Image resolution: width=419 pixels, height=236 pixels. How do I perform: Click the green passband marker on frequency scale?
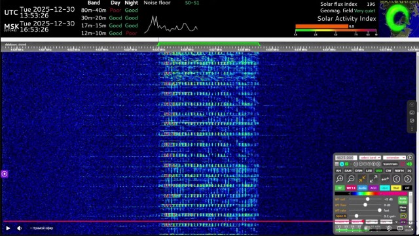(209, 44)
